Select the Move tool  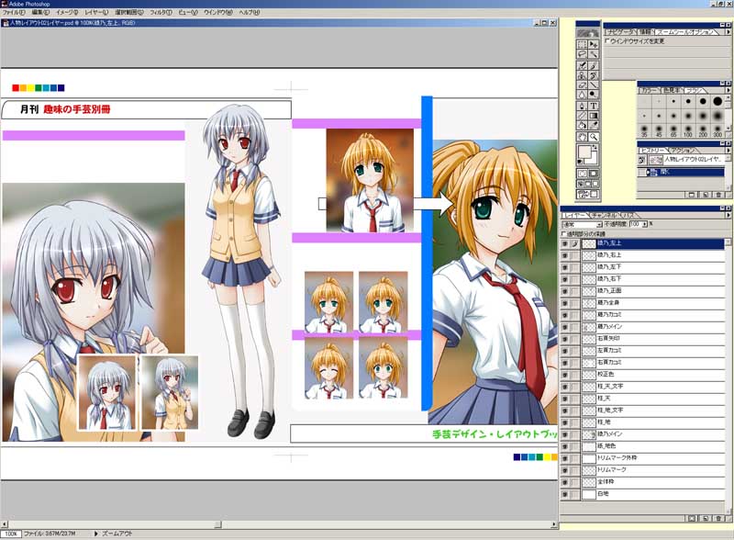click(x=594, y=44)
